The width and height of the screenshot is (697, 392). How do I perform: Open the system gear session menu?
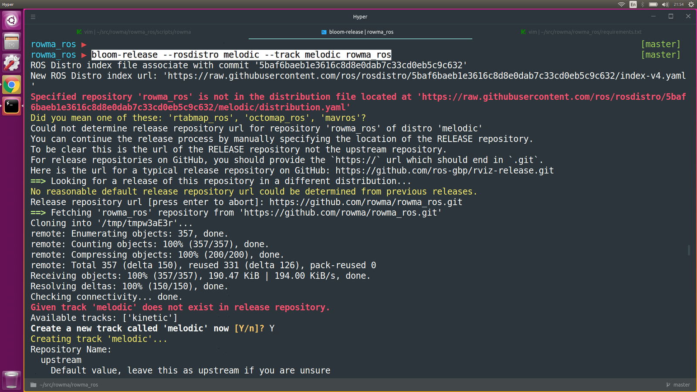[x=691, y=4]
